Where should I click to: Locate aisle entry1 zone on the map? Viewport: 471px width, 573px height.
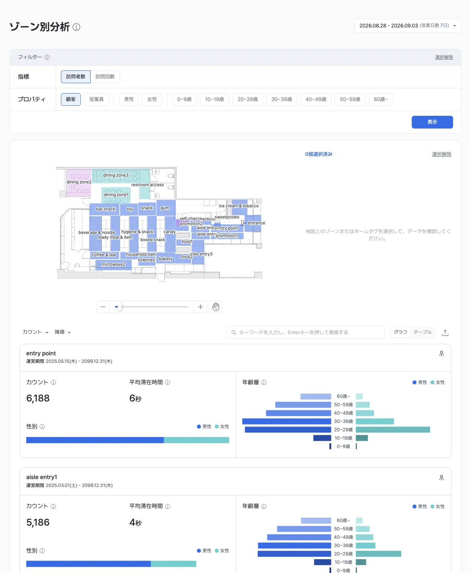442,477
